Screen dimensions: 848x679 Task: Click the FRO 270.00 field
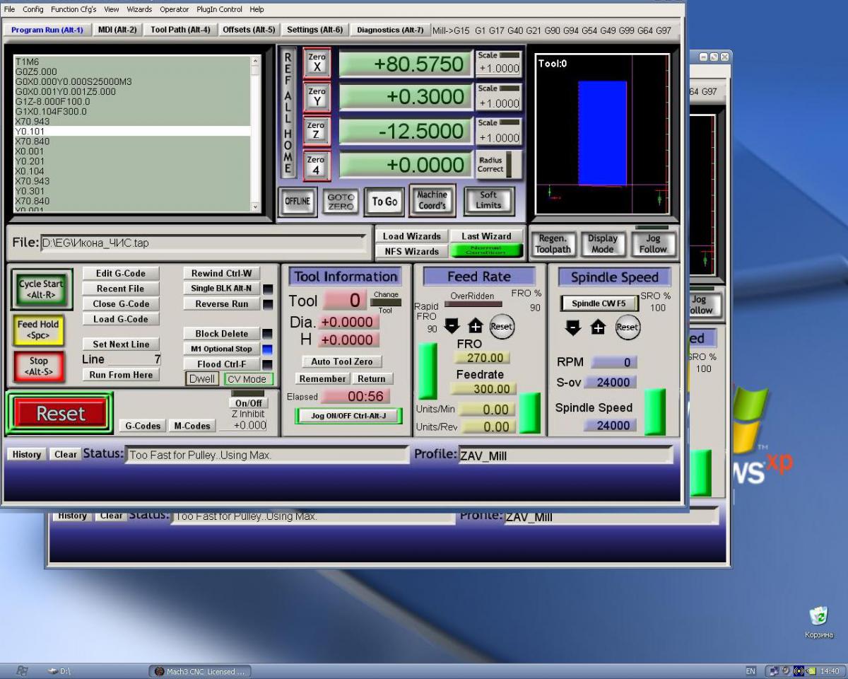481,358
